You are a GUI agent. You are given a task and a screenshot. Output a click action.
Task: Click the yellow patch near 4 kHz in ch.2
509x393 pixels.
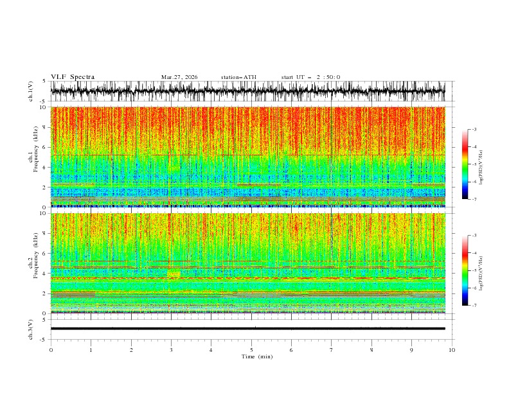[x=174, y=273]
